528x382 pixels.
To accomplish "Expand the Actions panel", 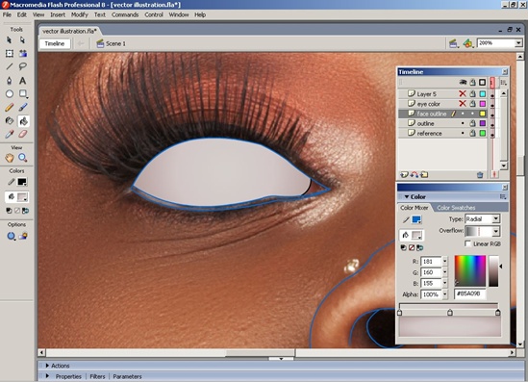I will pyautogui.click(x=47, y=366).
